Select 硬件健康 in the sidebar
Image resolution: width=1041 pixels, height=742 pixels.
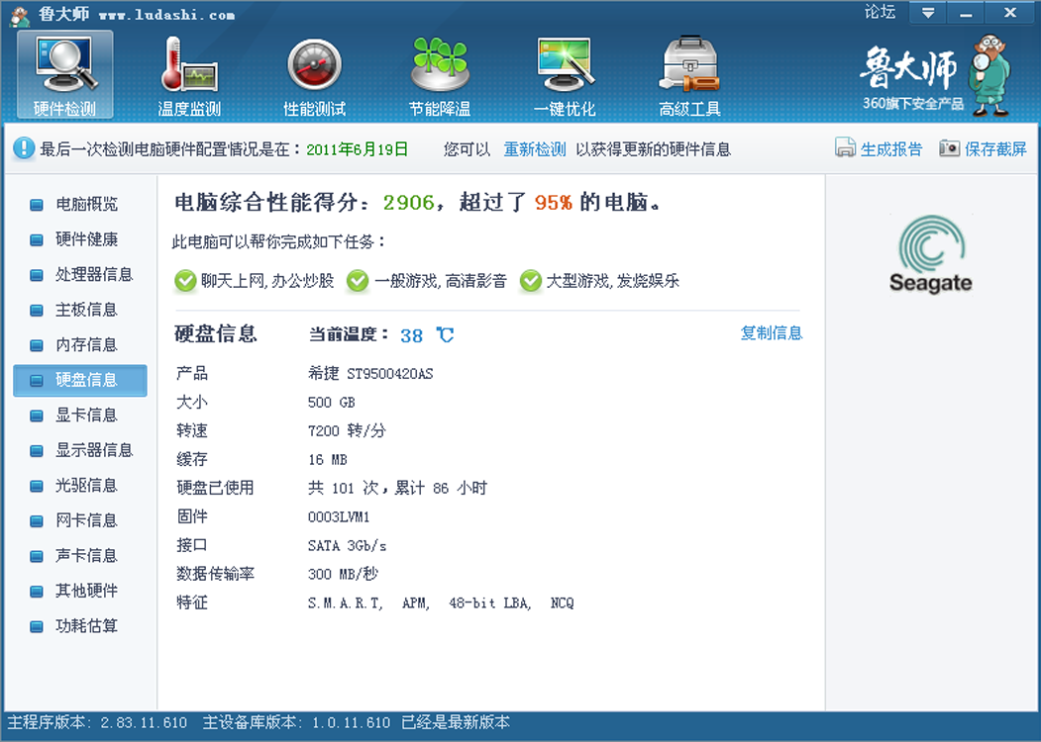(80, 239)
